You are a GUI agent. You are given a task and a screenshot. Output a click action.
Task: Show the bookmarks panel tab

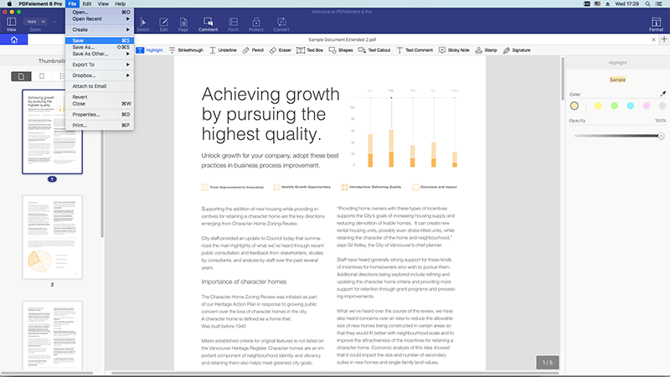41,76
